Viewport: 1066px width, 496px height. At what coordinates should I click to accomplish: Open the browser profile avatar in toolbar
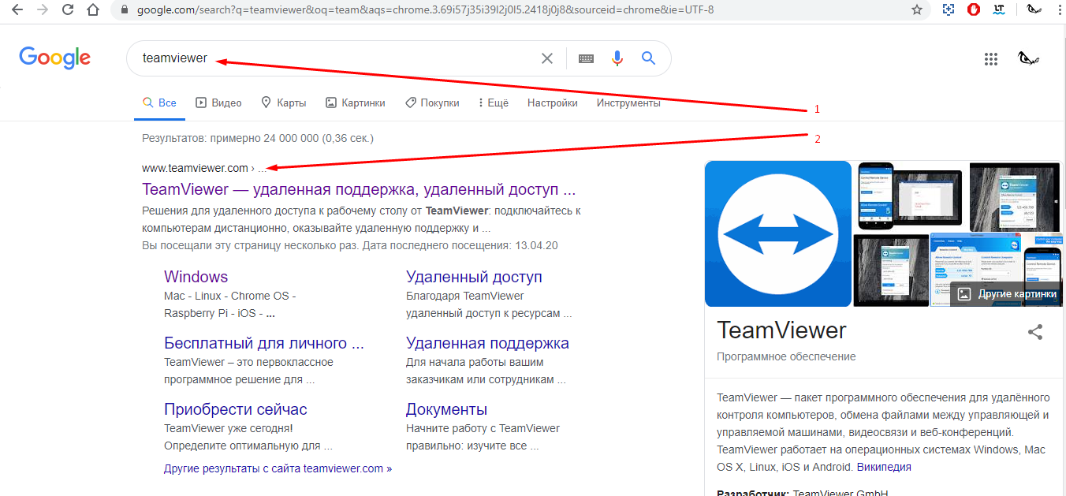point(1033,10)
